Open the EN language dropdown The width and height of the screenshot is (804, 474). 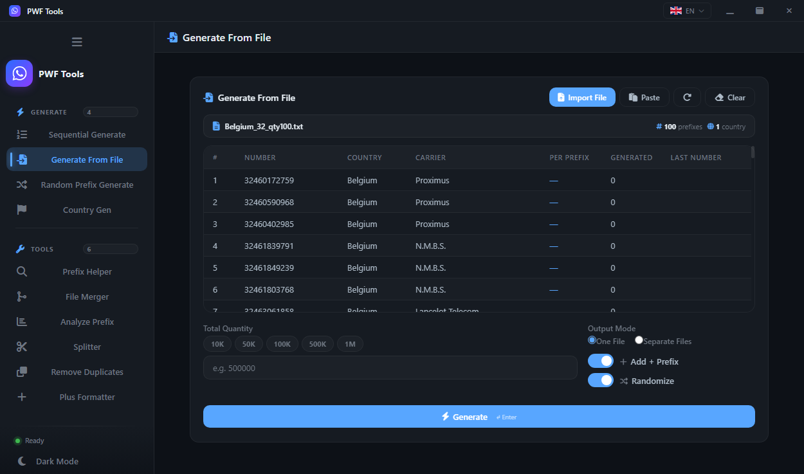[687, 11]
